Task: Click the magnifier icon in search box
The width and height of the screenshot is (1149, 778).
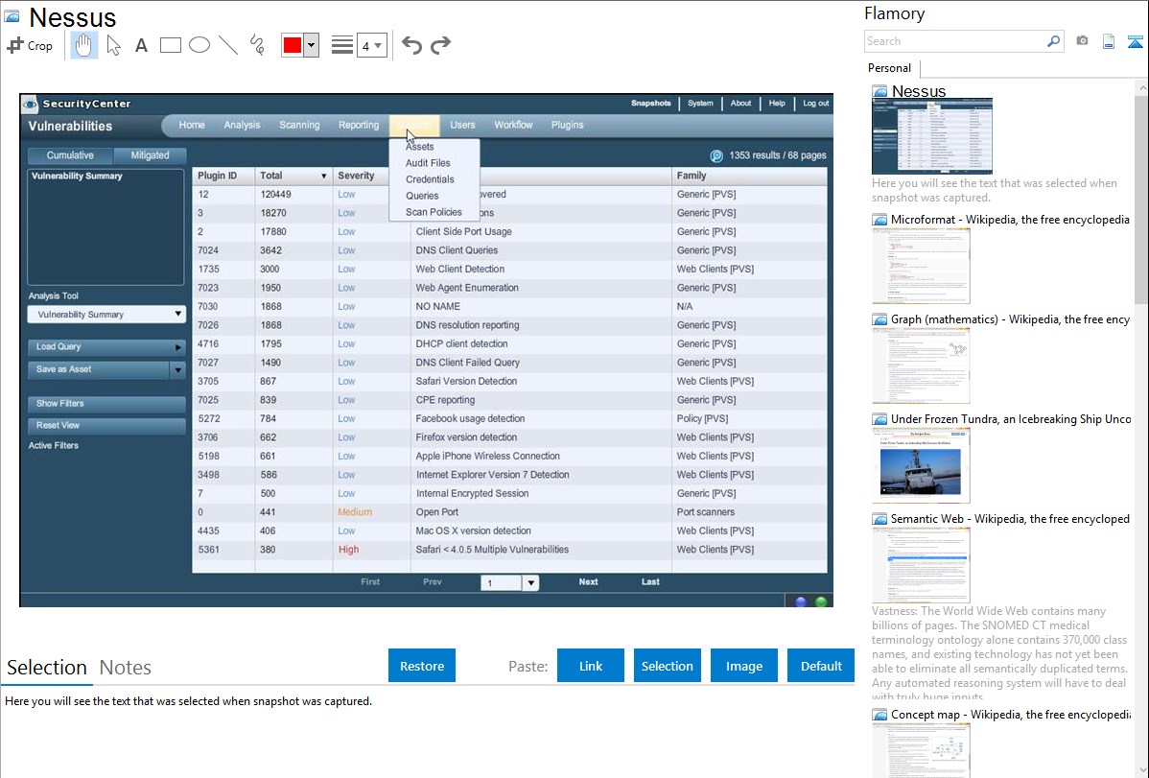Action: click(x=1053, y=41)
